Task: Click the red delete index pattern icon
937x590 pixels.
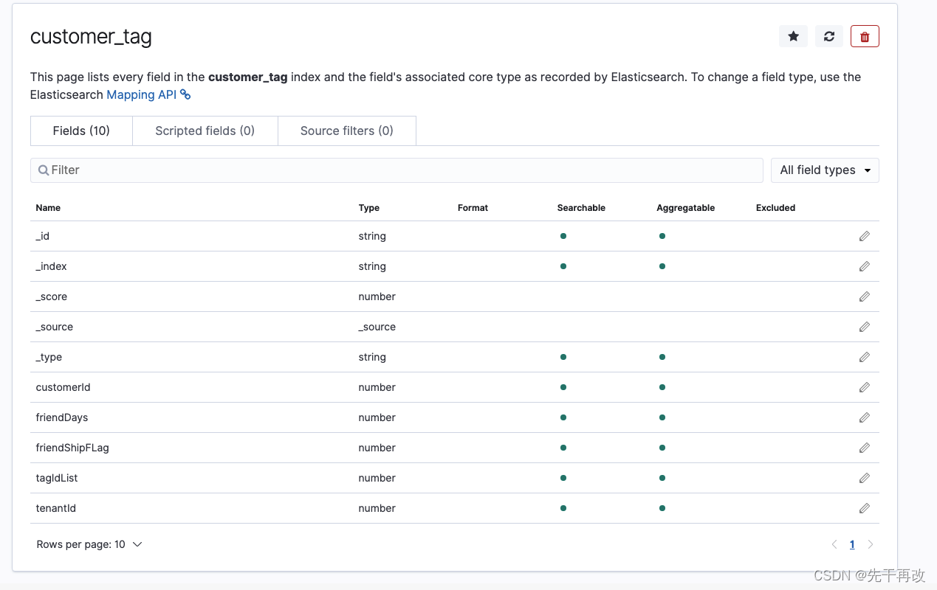Action: 865,36
